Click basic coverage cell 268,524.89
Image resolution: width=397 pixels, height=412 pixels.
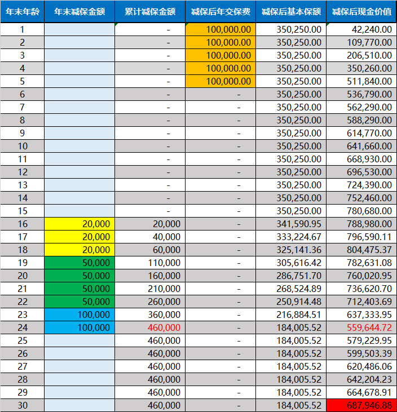point(291,289)
